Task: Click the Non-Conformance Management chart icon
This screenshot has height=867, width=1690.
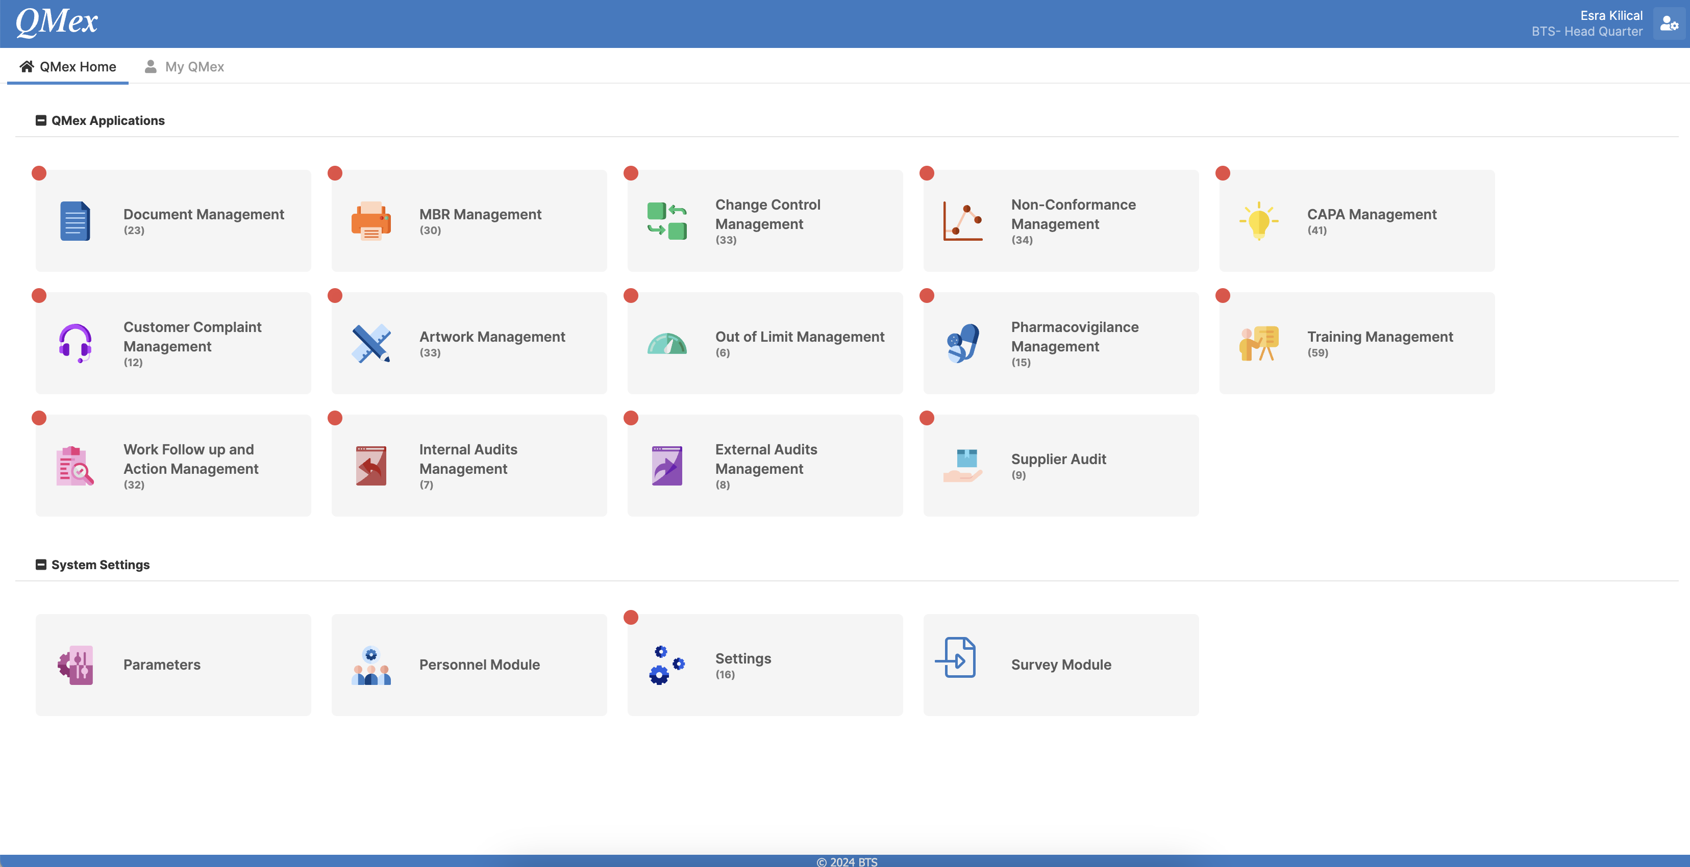Action: click(962, 221)
